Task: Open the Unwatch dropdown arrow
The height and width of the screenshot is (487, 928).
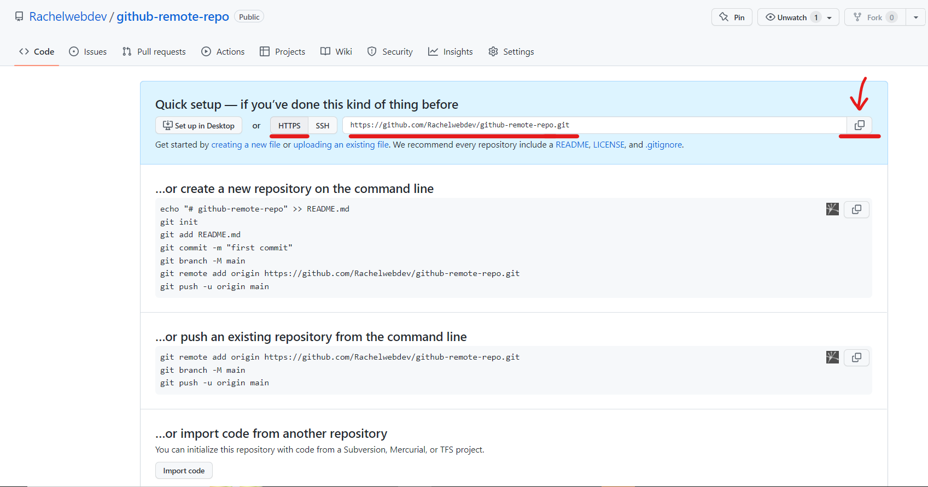Action: click(830, 17)
